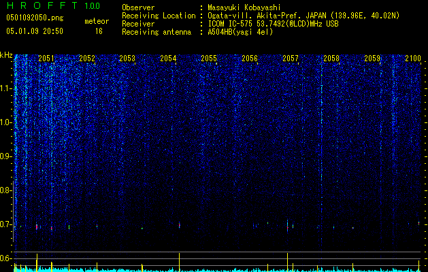Viewport: 428px width, 272px height.
Task: Click the 0.7 frequency axis label
Action: pos(5,224)
